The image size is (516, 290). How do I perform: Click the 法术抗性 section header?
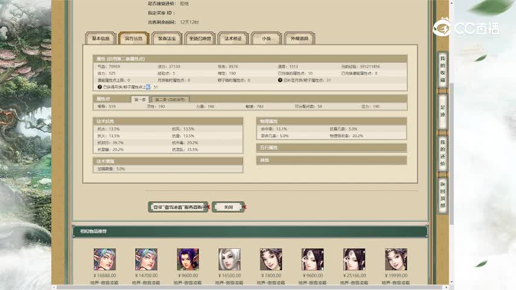coord(168,121)
